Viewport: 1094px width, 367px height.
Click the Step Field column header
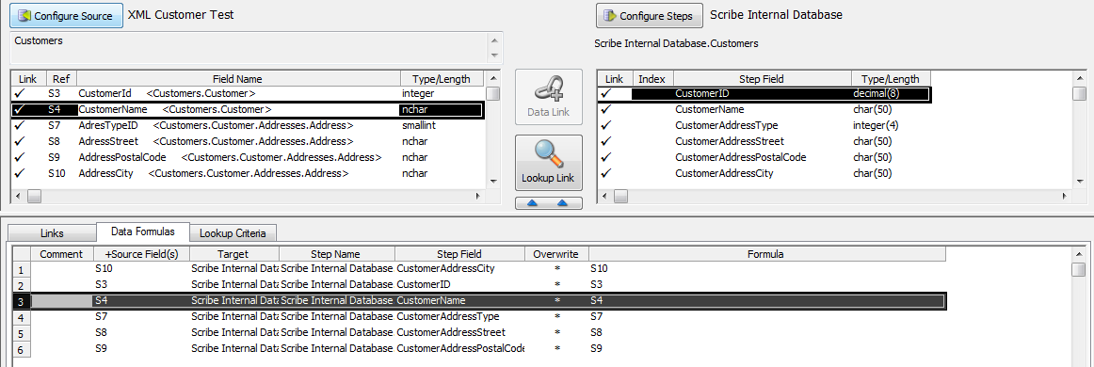[762, 79]
